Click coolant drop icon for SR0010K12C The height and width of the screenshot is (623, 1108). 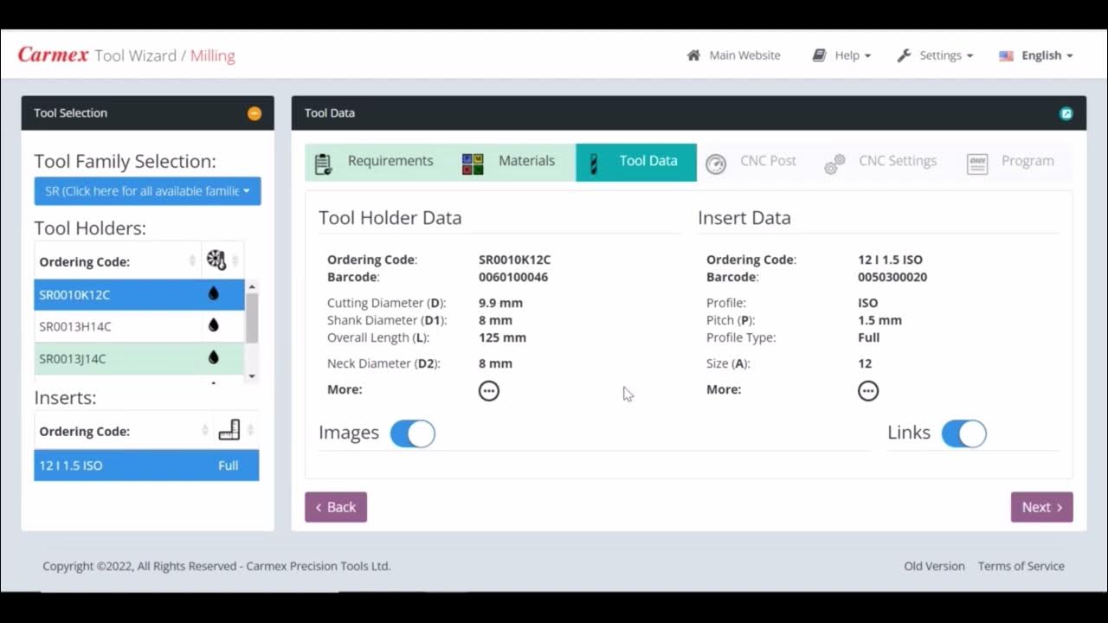[214, 294]
